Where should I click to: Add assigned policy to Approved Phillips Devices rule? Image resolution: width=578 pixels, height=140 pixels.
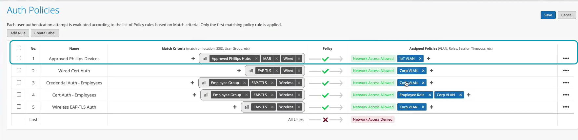point(429,59)
